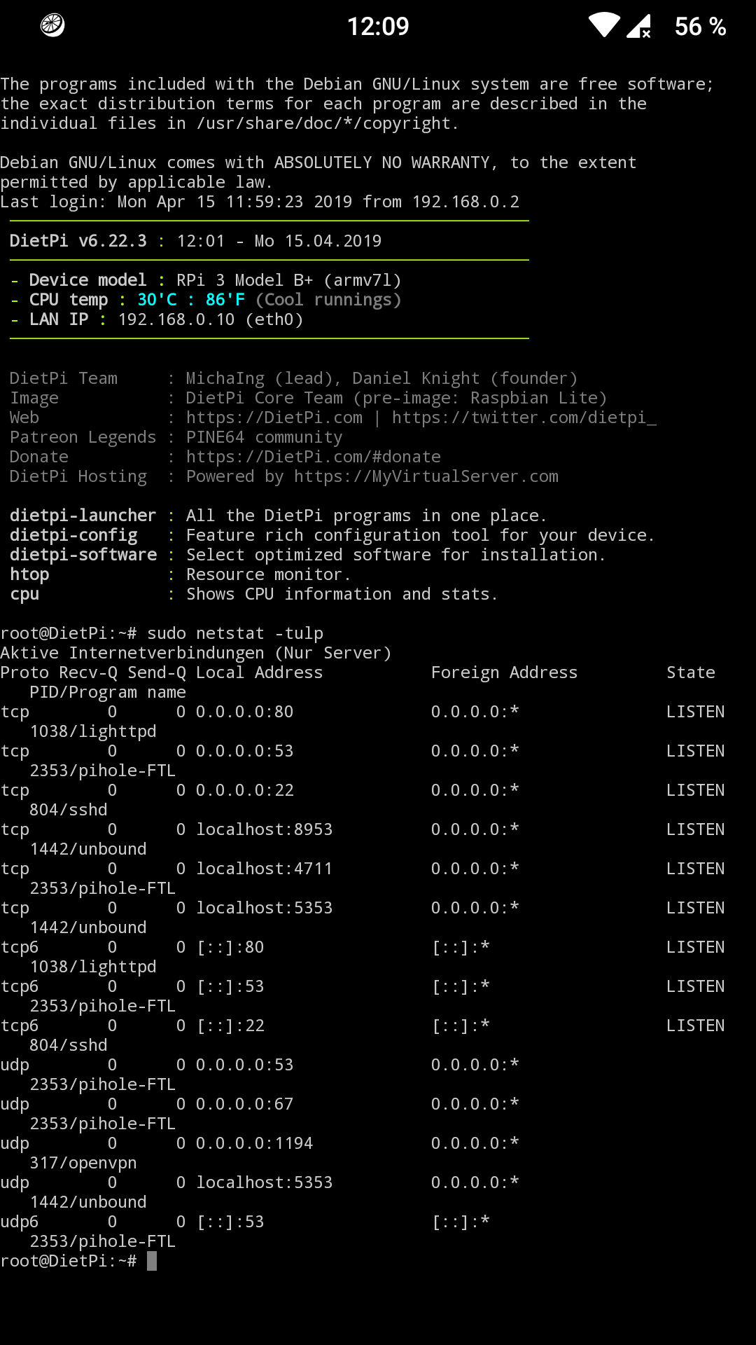Select the dietpi-config command name
The image size is (756, 1345).
pyautogui.click(x=73, y=535)
